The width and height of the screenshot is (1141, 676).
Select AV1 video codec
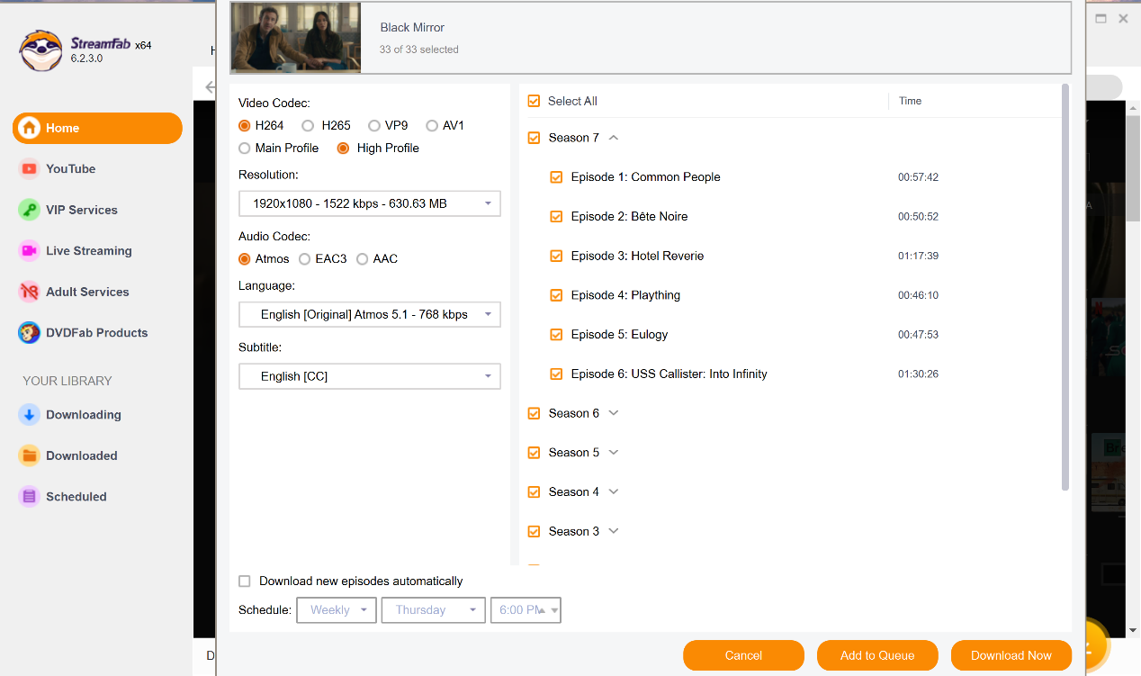(x=432, y=125)
